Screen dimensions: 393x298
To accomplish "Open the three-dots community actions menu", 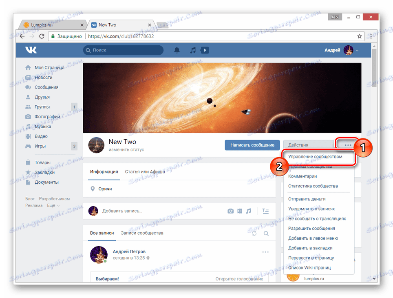I will (x=348, y=145).
